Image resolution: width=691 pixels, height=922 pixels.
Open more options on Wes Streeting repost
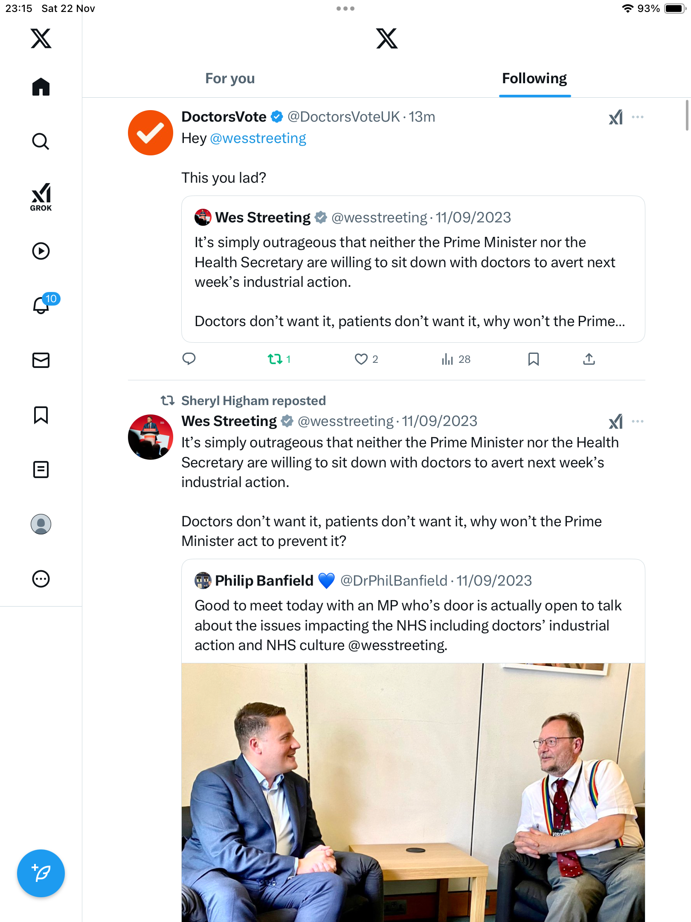(638, 421)
